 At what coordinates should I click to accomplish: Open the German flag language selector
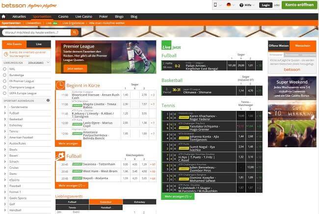coord(229,5)
